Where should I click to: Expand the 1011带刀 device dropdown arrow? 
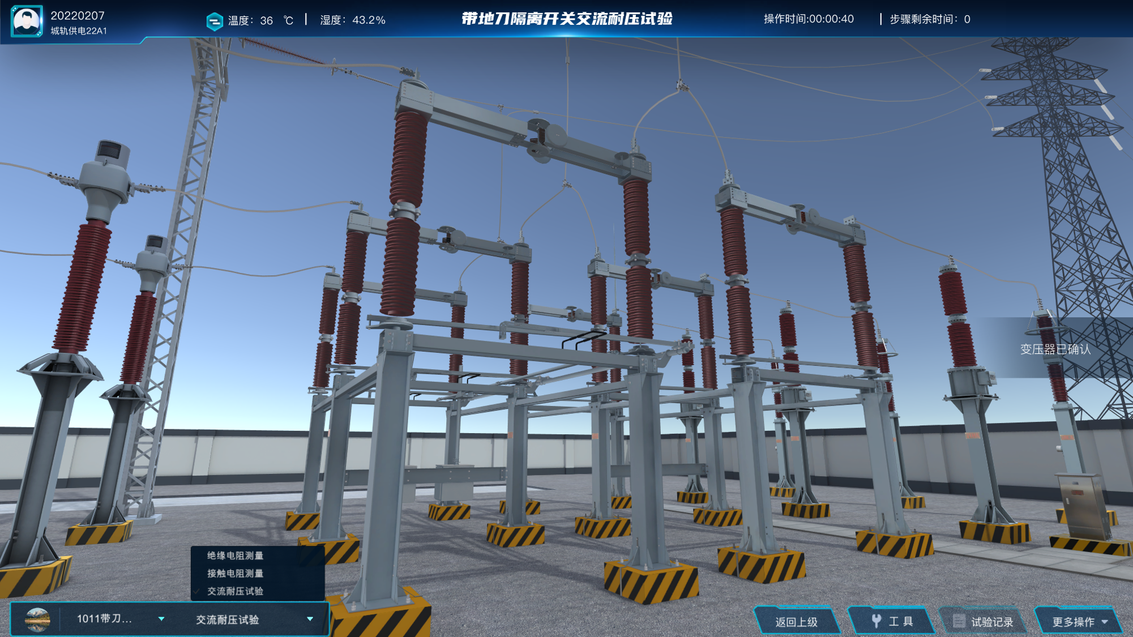pyautogui.click(x=161, y=619)
